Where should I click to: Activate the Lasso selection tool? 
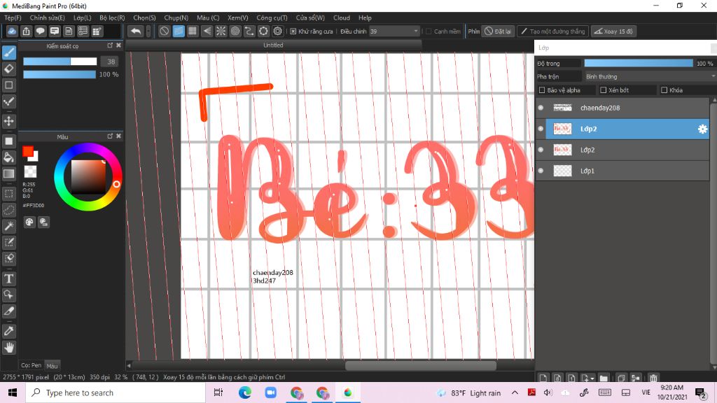[9, 210]
